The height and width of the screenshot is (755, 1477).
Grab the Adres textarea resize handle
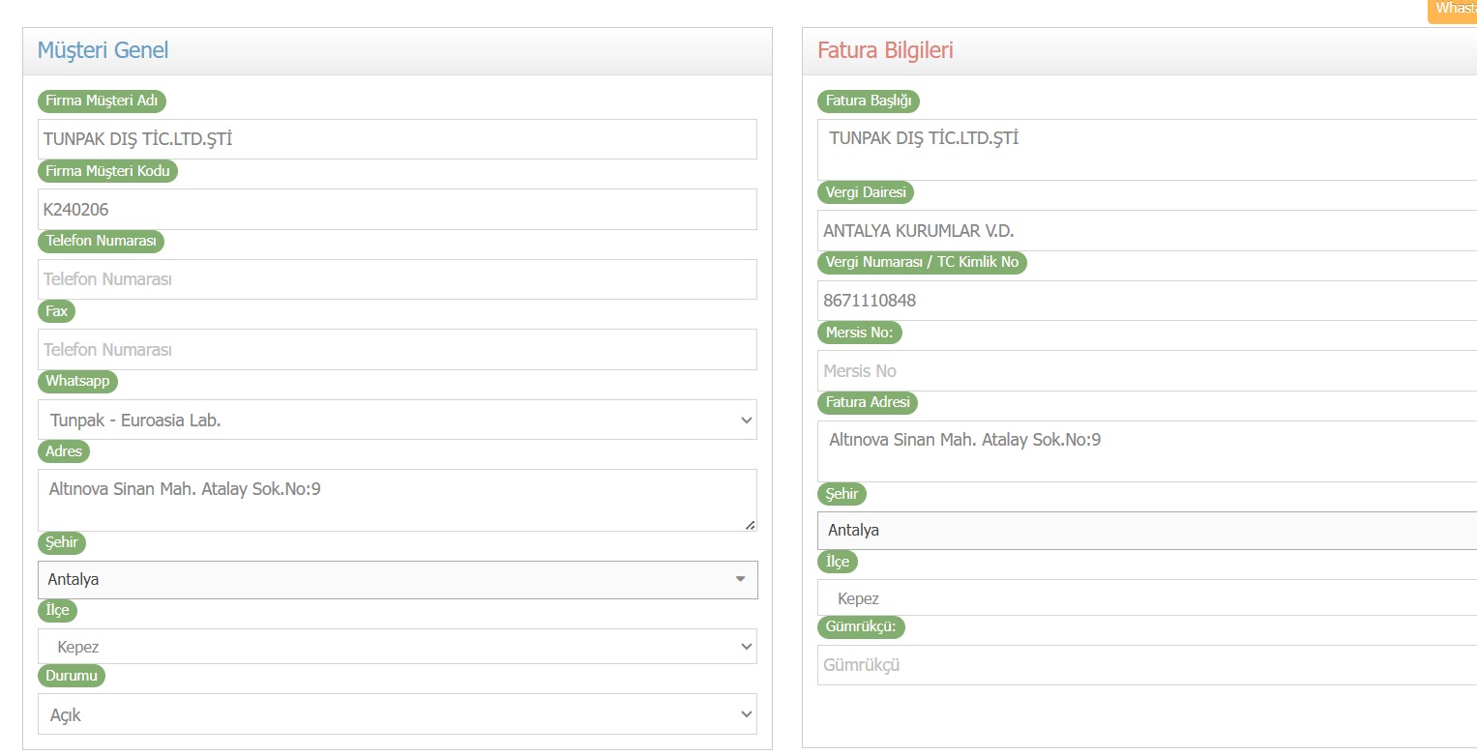pyautogui.click(x=751, y=525)
